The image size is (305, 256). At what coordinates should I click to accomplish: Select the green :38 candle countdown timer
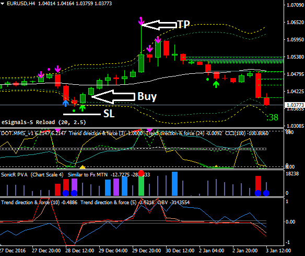point(272,118)
